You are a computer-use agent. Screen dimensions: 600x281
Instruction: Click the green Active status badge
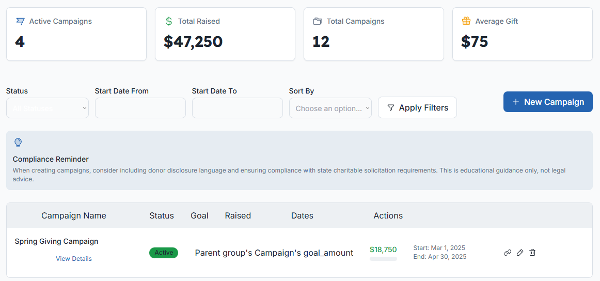164,253
